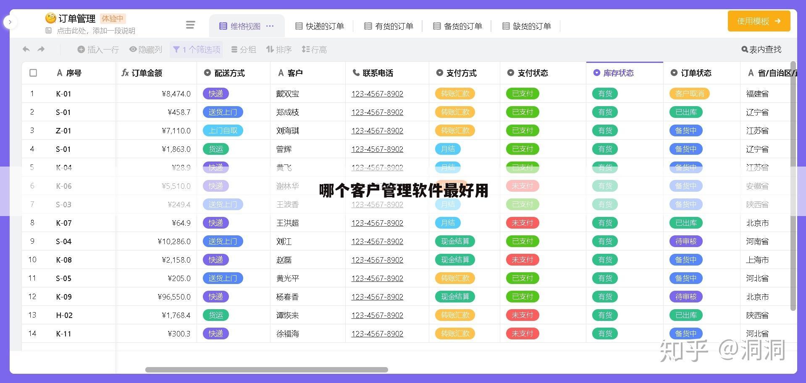The width and height of the screenshot is (806, 383).
Task: Click the 已出库 tag in row 13
Action: [x=686, y=315]
